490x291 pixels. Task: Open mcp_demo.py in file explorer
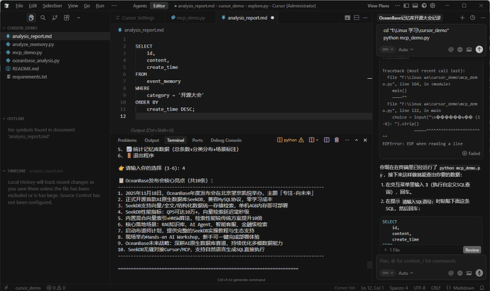click(x=27, y=53)
